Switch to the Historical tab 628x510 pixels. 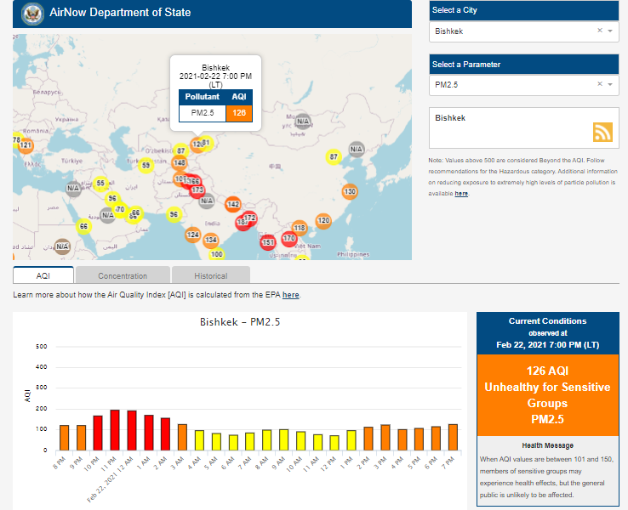coord(210,275)
